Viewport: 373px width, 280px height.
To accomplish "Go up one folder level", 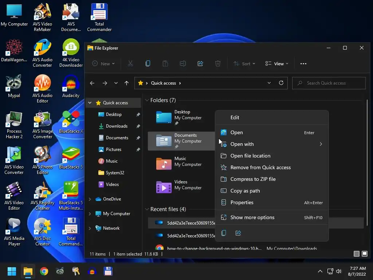I will point(126,83).
